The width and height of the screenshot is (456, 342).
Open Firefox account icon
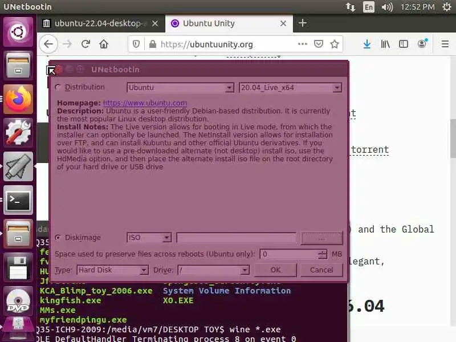point(422,44)
